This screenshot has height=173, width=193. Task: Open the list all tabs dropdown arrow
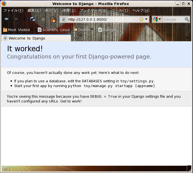[187, 38]
